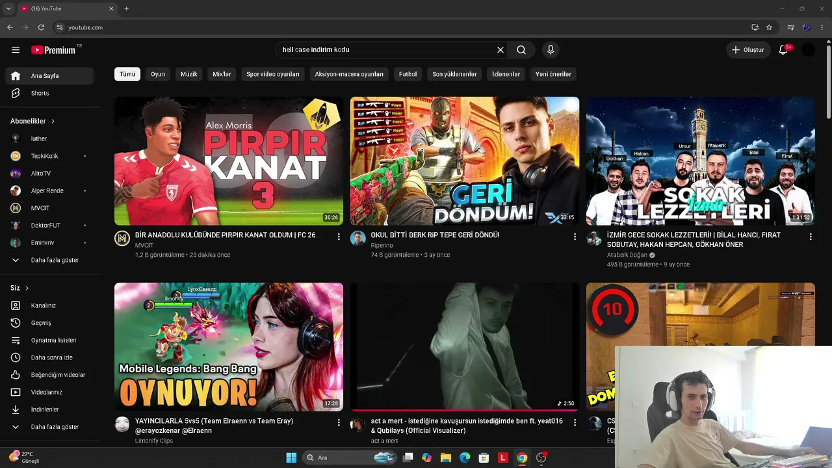Filter by the Mixler chip

(x=222, y=74)
